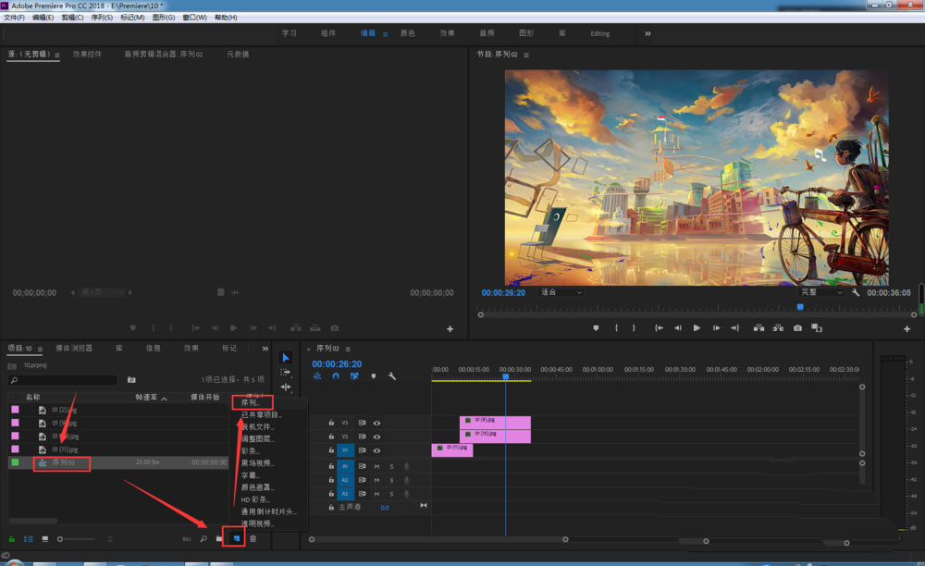This screenshot has width=925, height=566.
Task: Step forward one frame in Program Monitor
Action: pos(716,327)
